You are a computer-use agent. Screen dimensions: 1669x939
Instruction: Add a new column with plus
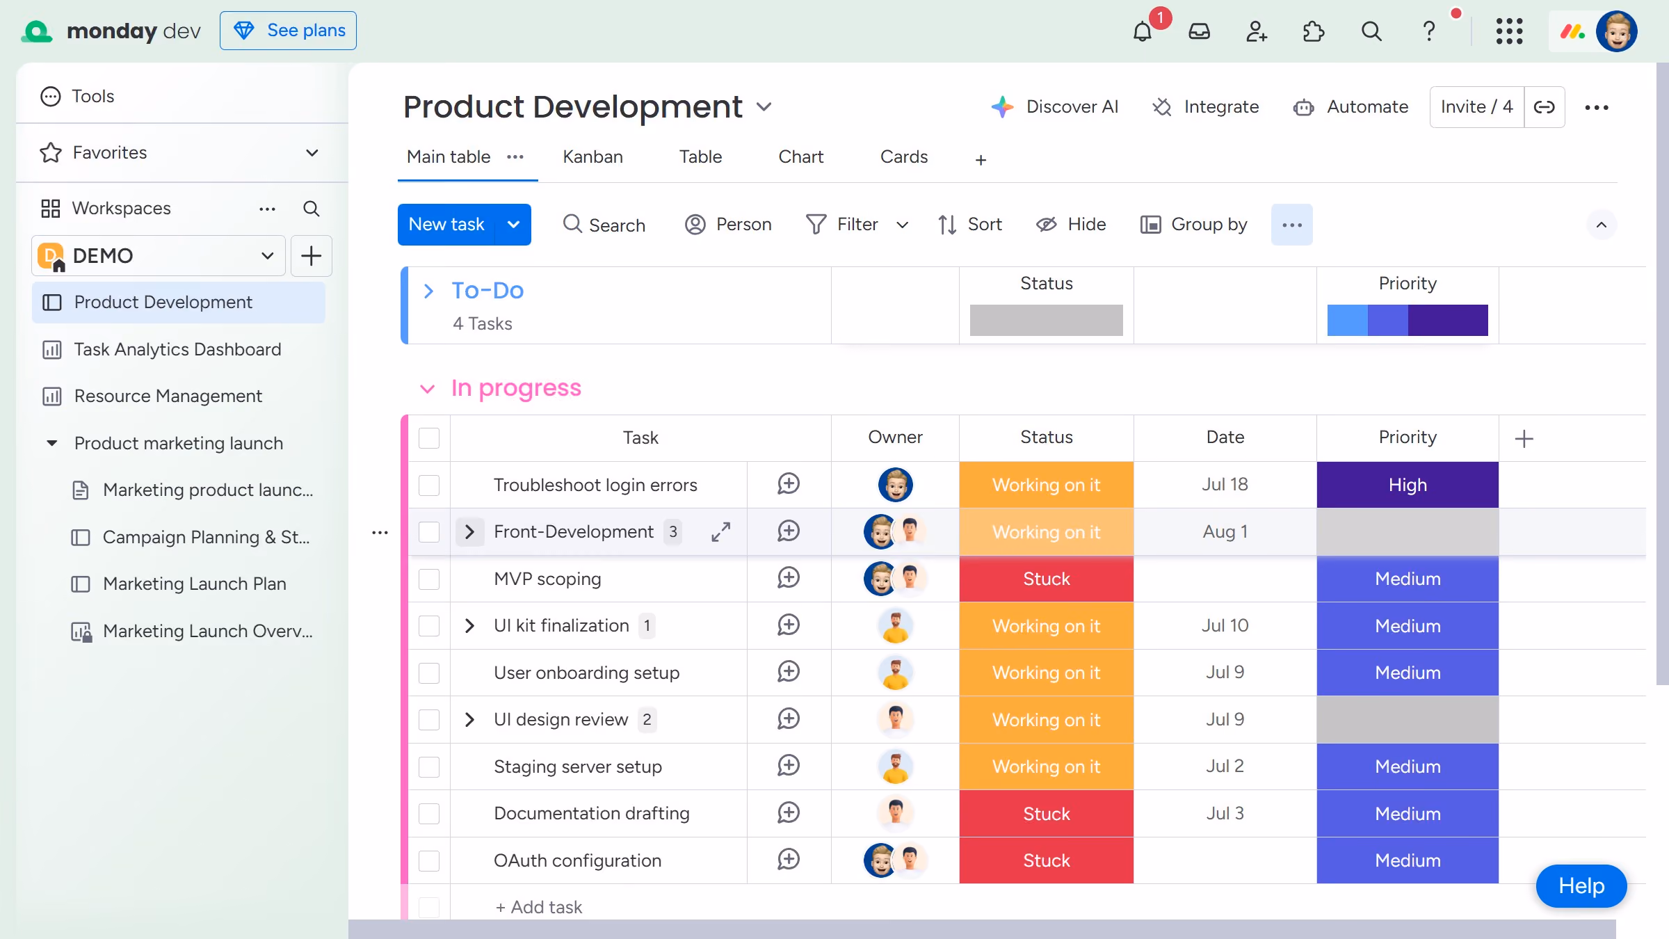click(x=1524, y=438)
